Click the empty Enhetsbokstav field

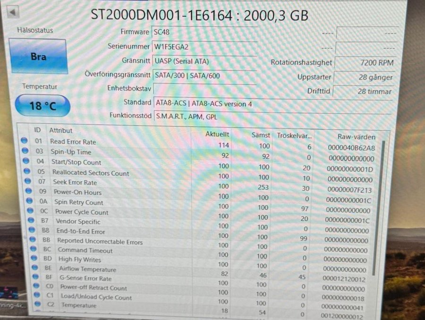[205, 89]
